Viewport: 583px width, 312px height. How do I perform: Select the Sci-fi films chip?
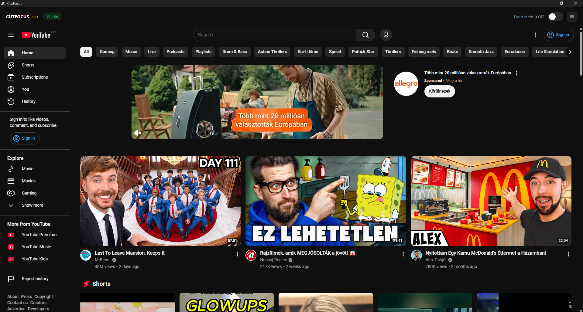[x=308, y=52]
